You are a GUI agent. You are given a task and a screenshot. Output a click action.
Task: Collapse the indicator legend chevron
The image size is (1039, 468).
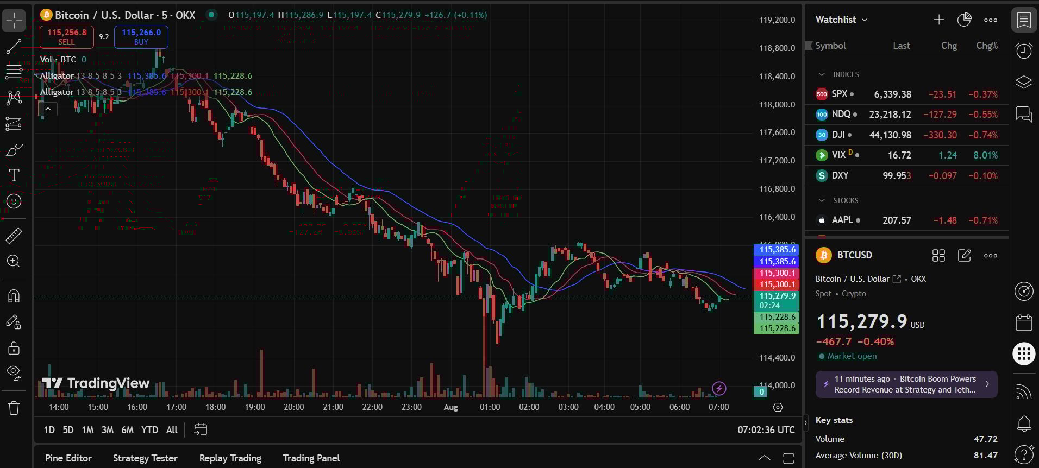[x=48, y=109]
